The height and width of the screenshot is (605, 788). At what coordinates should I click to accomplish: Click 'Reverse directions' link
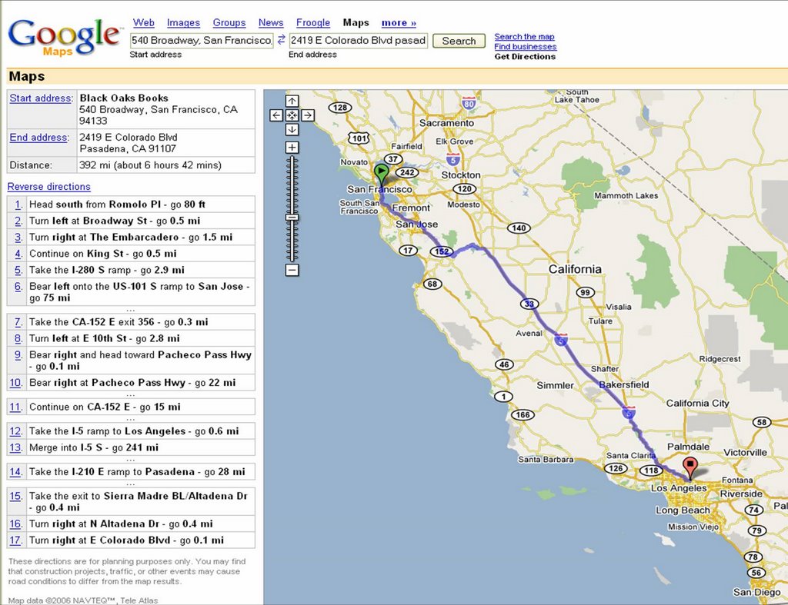[48, 186]
